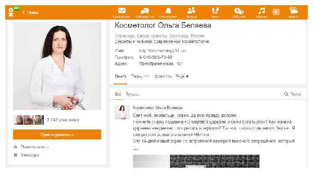Image resolution: width=313 pixels, height=176 pixels.
Task: Select the Лучшее feed filter
Action: (x=133, y=94)
